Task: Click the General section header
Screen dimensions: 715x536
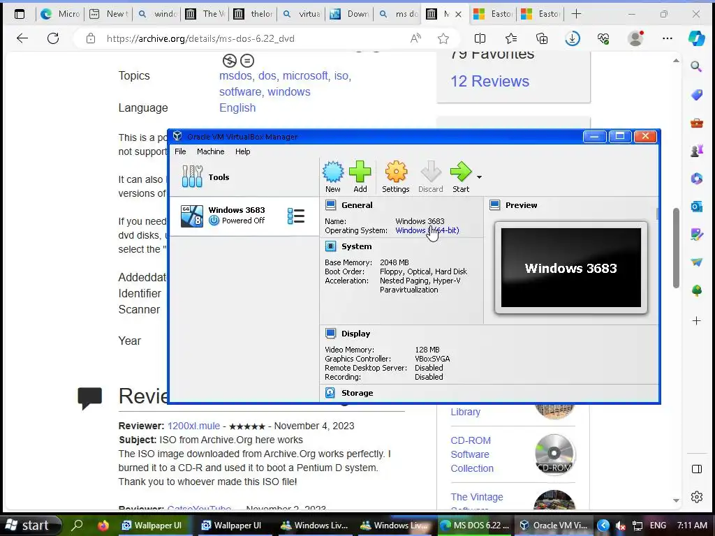Action: 357,205
